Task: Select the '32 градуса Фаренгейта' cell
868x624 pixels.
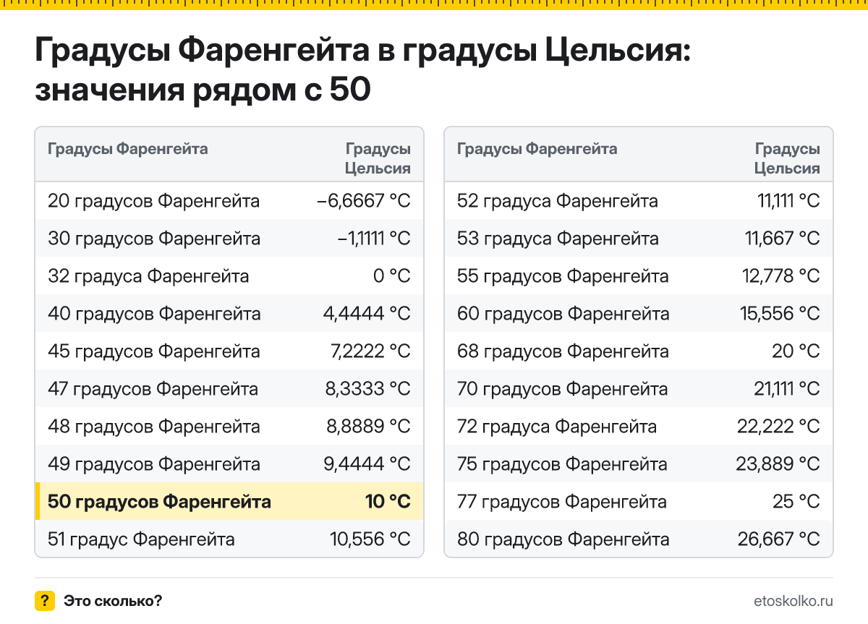Action: [148, 276]
